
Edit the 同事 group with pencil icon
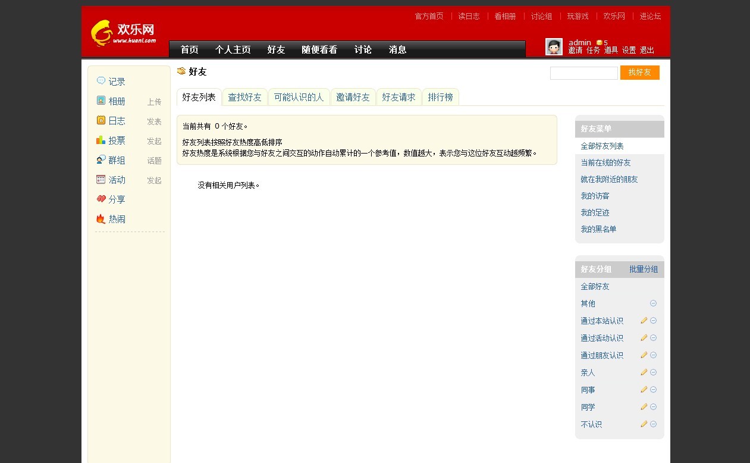[644, 389]
